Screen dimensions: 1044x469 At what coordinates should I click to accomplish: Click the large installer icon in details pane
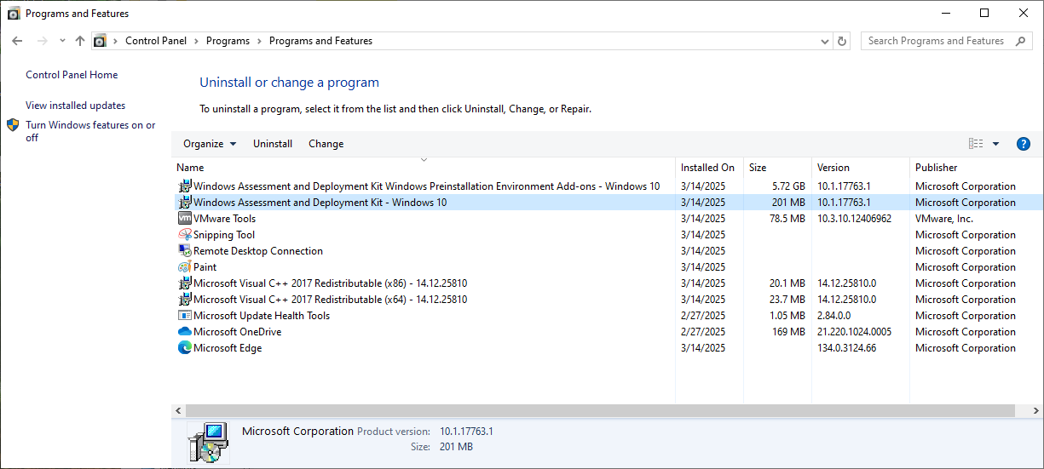point(208,442)
